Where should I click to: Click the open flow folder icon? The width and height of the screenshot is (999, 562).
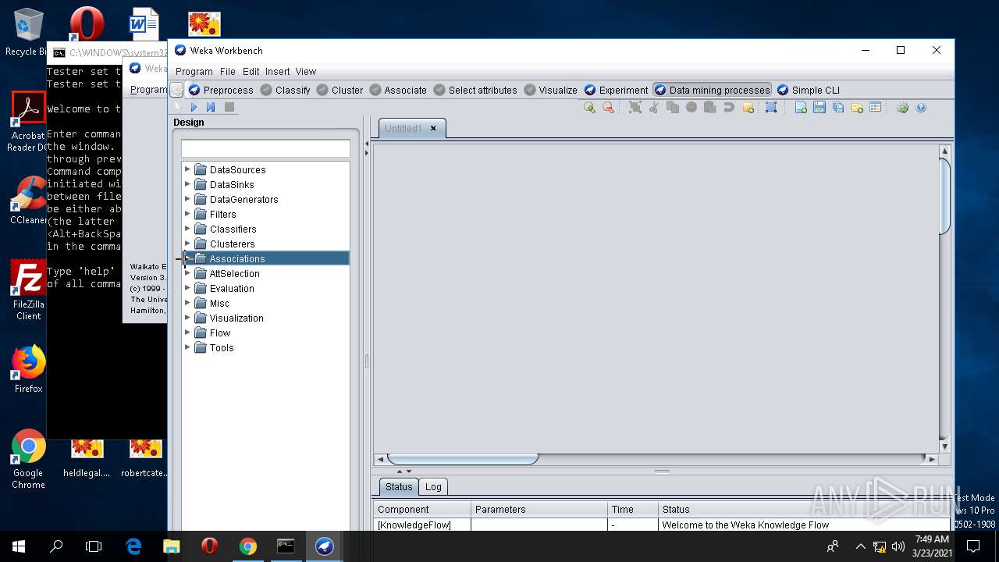857,108
